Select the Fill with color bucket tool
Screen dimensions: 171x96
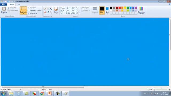pyautogui.click(x=48, y=9)
